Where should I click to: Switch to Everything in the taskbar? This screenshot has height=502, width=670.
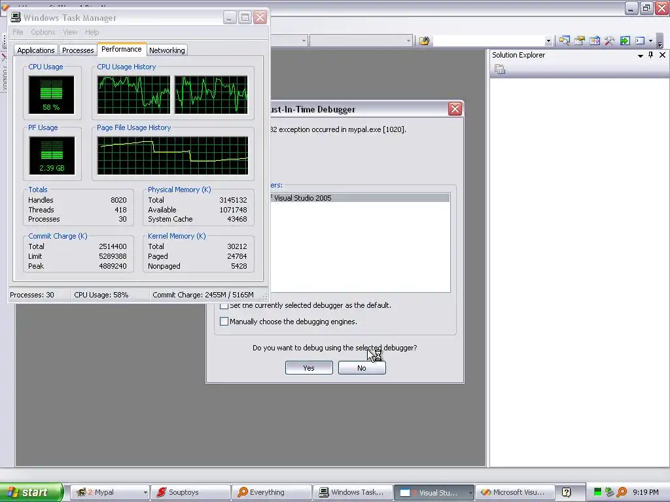272,492
